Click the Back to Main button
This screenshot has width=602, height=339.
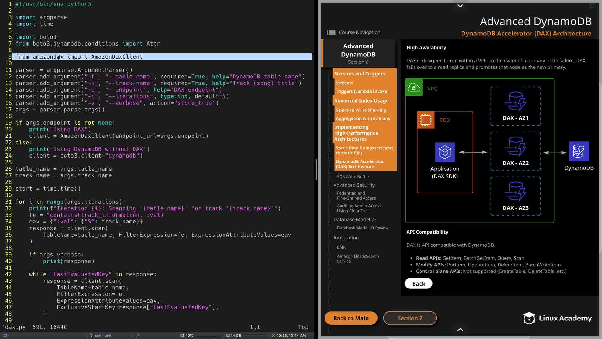click(x=351, y=318)
